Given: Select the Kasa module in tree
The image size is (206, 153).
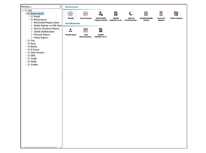Looking at the screenshot, I should (32, 43).
